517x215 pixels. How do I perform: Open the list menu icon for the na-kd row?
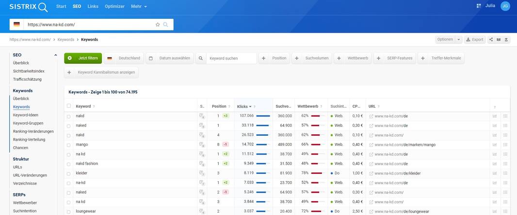click(505, 183)
